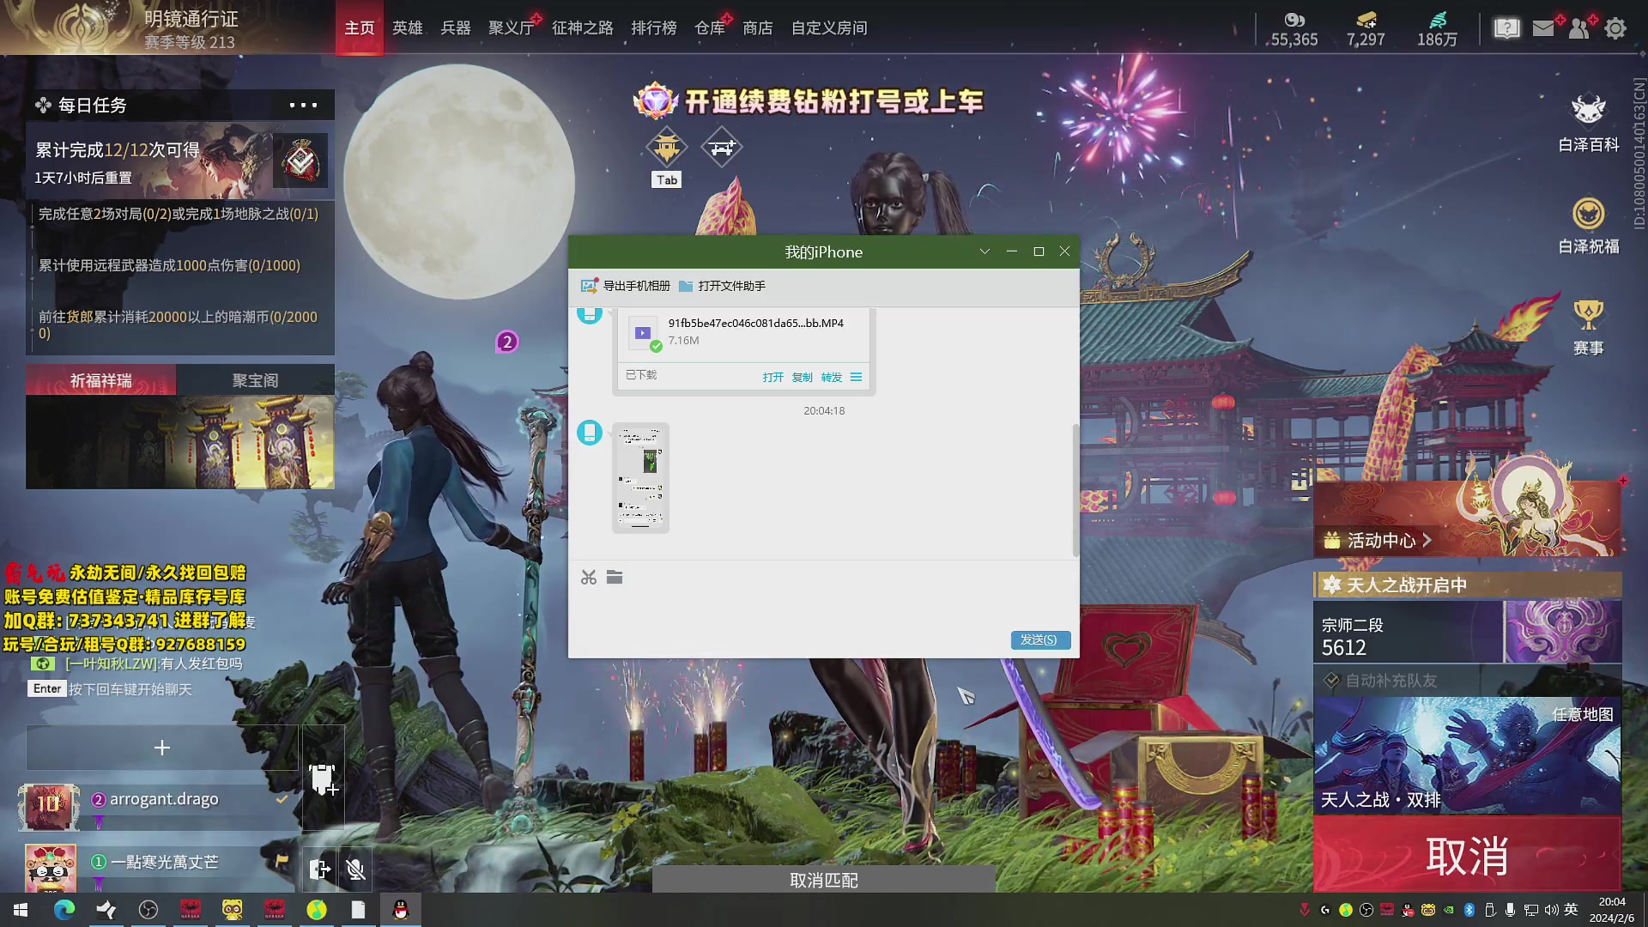Expand the iPhone window dropdown chevron

point(985,251)
